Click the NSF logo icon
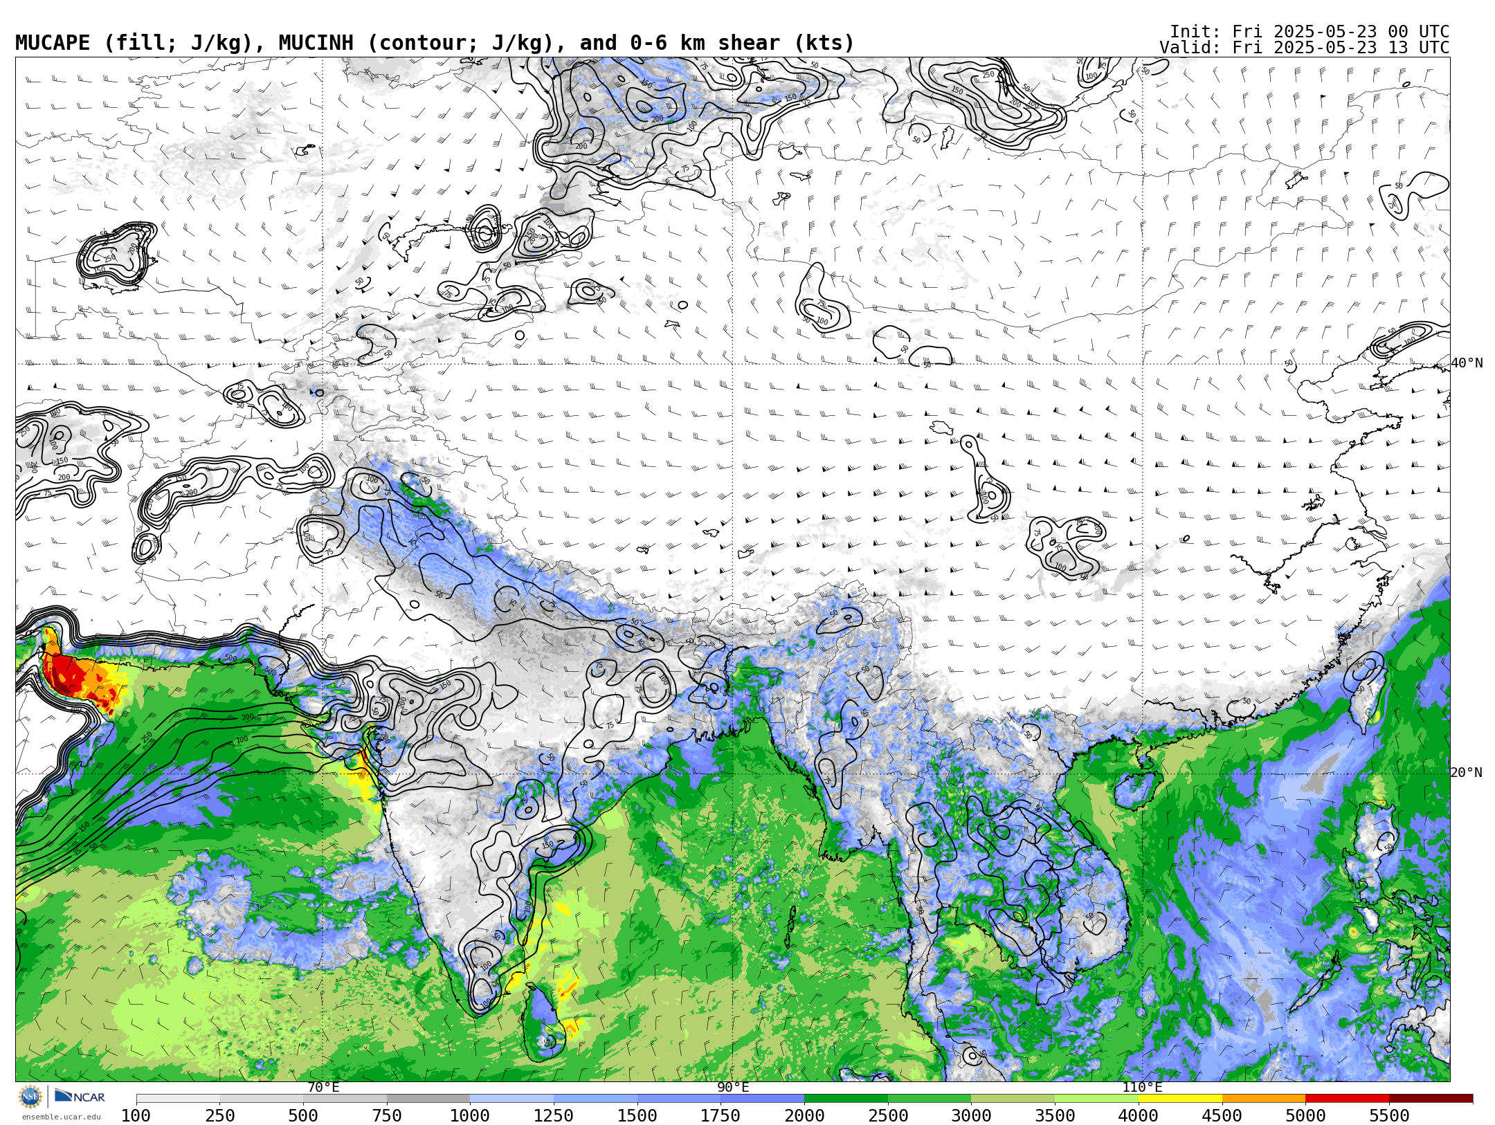 (x=30, y=1097)
